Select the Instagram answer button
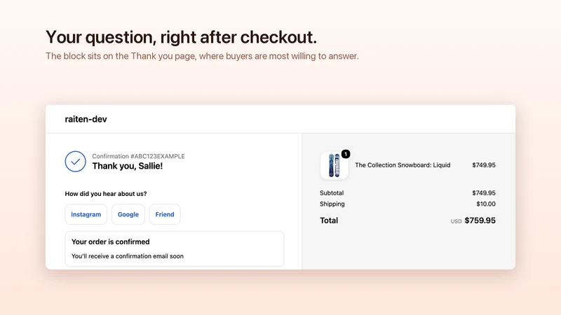This screenshot has height=315, width=561. click(86, 214)
